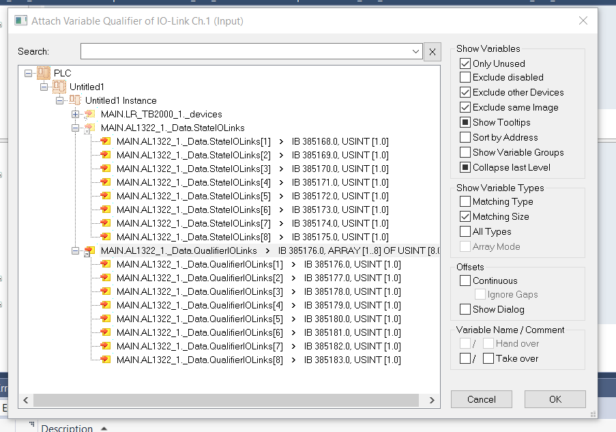Enable the left checkbox before Take over
The height and width of the screenshot is (432, 616).
pos(465,358)
